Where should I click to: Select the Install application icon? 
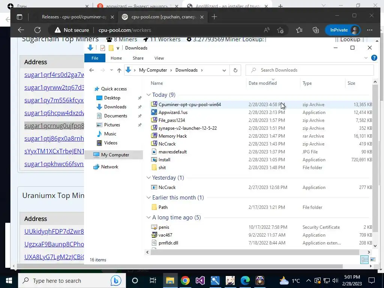coord(154,159)
